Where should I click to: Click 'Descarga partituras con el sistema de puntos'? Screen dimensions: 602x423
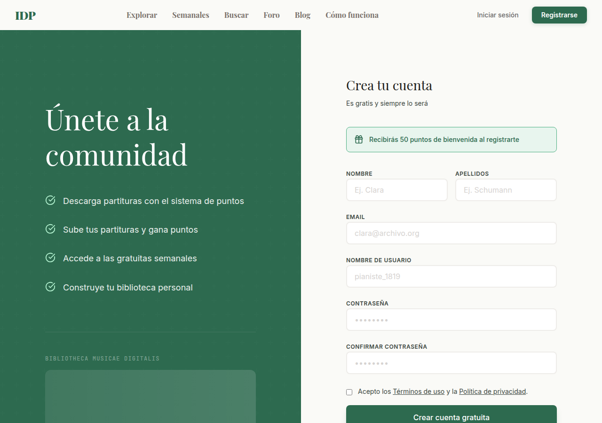[153, 201]
